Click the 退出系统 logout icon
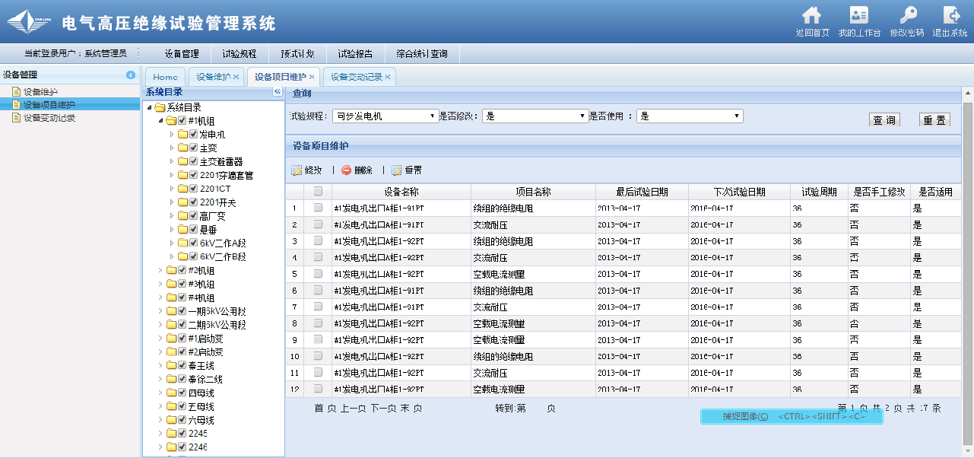The width and height of the screenshot is (974, 458). [x=950, y=15]
